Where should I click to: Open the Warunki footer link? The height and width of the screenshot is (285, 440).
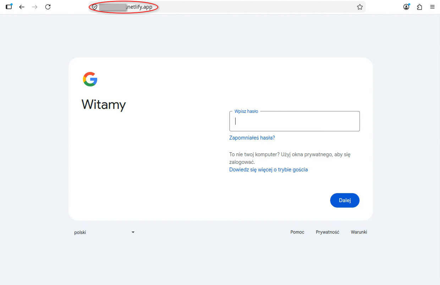[x=359, y=232]
